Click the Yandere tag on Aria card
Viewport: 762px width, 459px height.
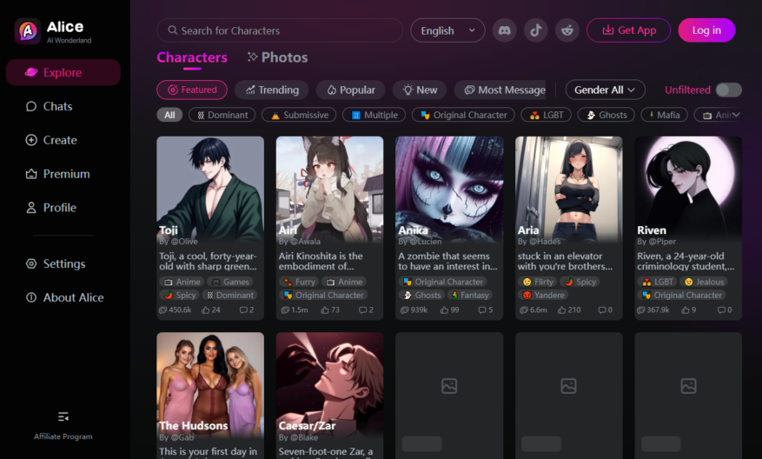point(544,296)
